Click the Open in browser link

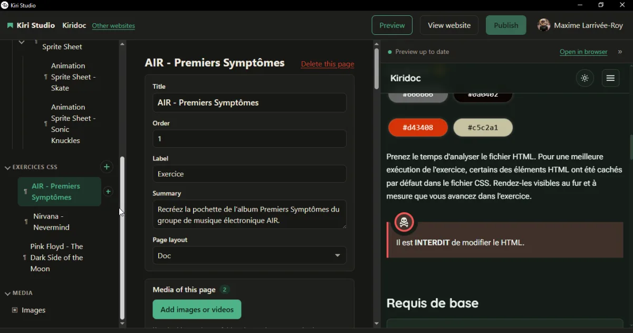coord(583,52)
